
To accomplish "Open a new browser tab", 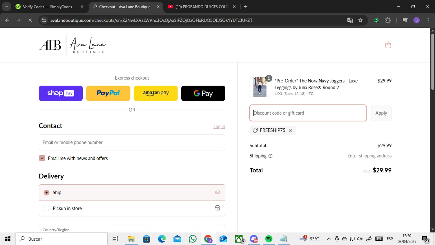I will pyautogui.click(x=246, y=7).
